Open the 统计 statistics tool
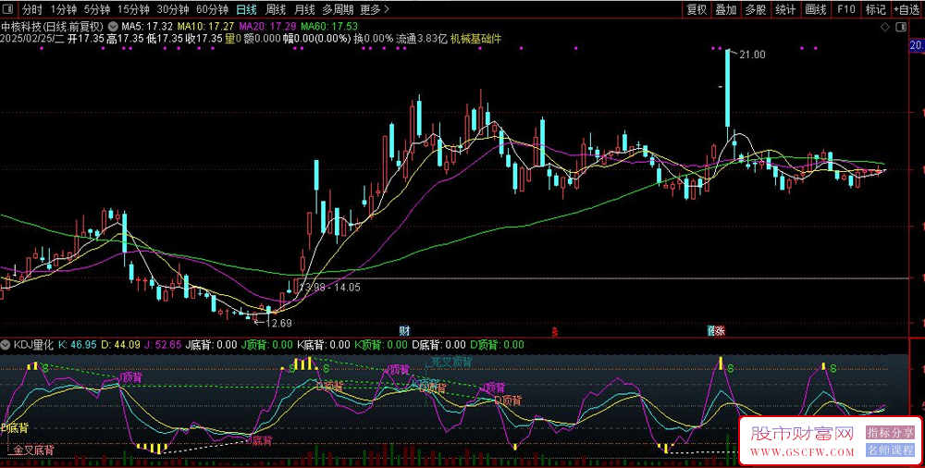Viewport: 925px width, 468px height. coord(785,9)
